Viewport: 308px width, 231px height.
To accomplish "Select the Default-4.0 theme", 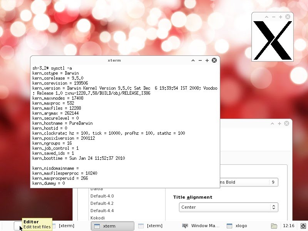I will tap(102, 196).
